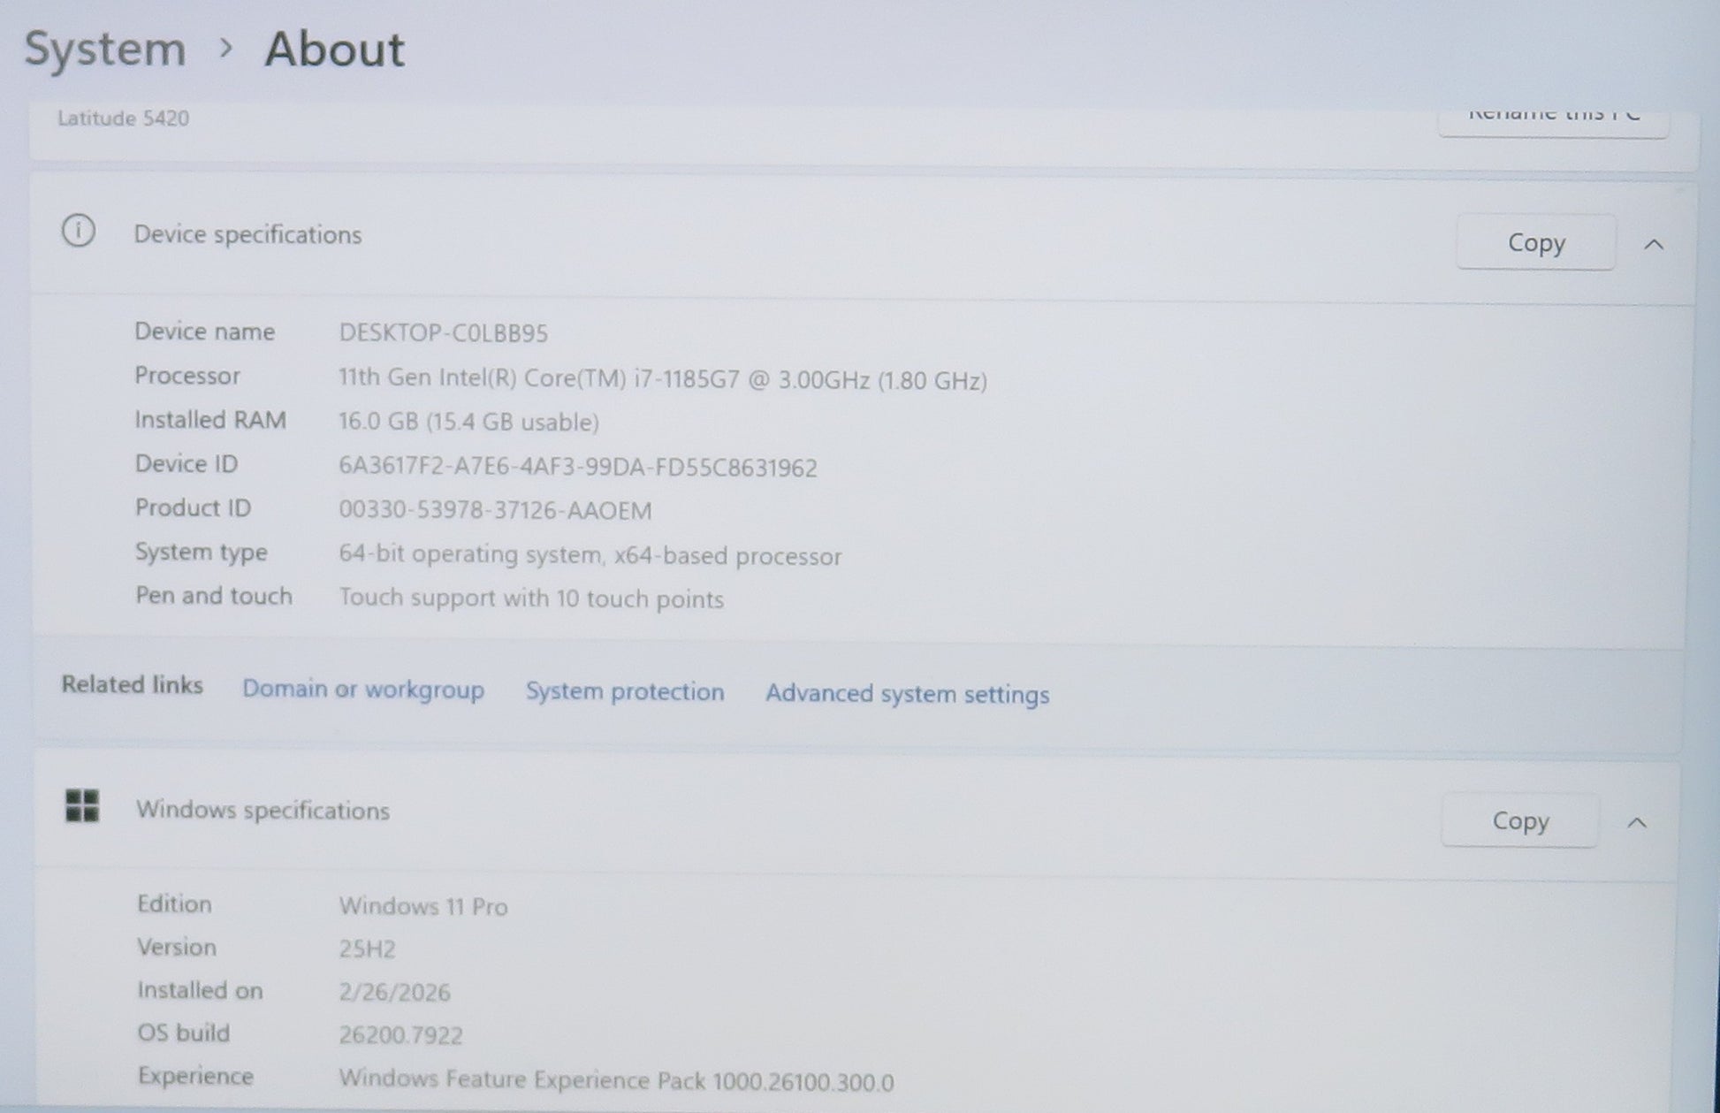The height and width of the screenshot is (1113, 1720).
Task: Click the device name DESKTOP-C0LBB95 value
Action: pos(443,333)
